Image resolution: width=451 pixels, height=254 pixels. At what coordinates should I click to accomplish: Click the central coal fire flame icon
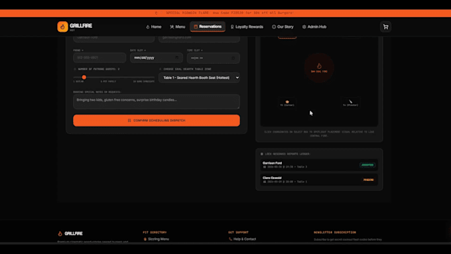pos(319,66)
